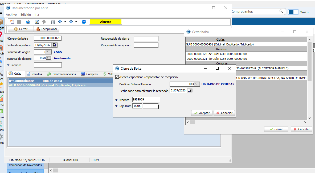315x173 pixels.
Task: Open the blue help question icon
Action: point(84,22)
